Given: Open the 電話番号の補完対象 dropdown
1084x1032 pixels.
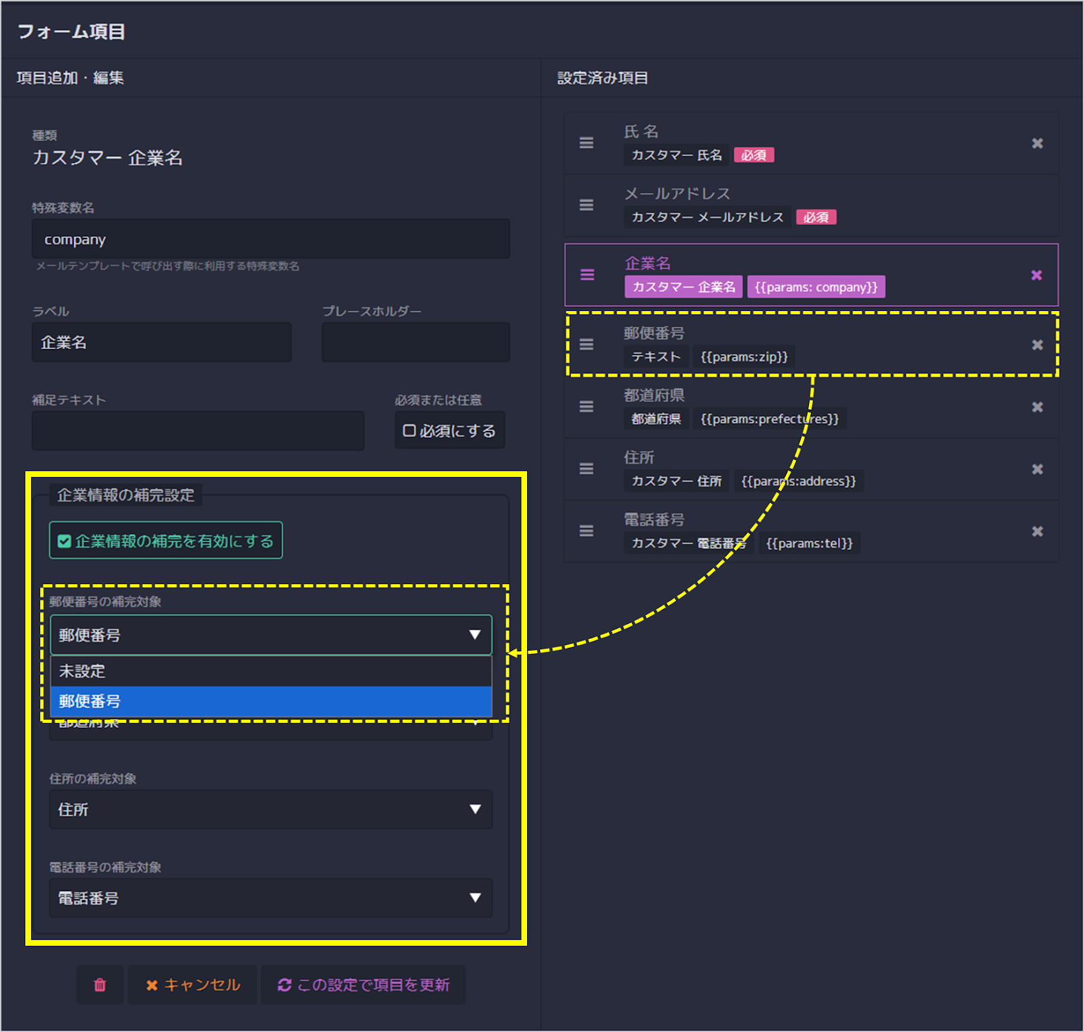Looking at the screenshot, I should (270, 899).
